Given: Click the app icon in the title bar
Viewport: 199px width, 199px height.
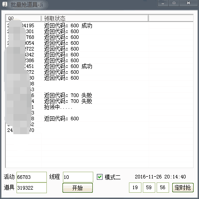Looking at the screenshot, I should pos(5,4).
